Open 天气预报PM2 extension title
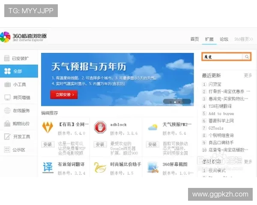Screen dimensions: 257x205 click(x=177, y=124)
